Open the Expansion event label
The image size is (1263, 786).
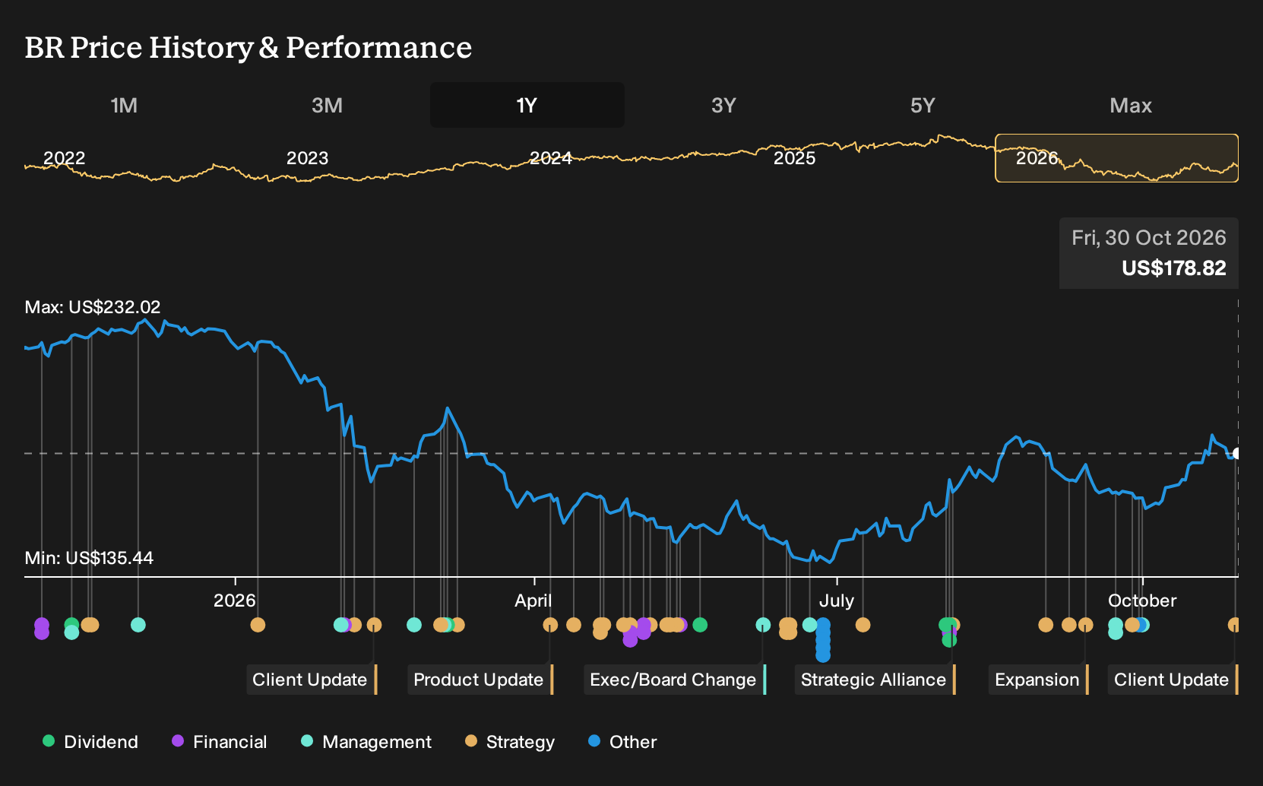click(x=1038, y=680)
